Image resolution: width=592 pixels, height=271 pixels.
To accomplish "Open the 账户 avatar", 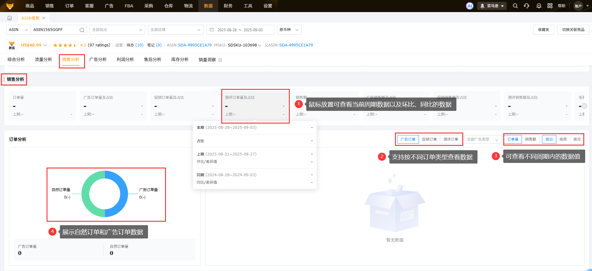I will pyautogui.click(x=578, y=6).
